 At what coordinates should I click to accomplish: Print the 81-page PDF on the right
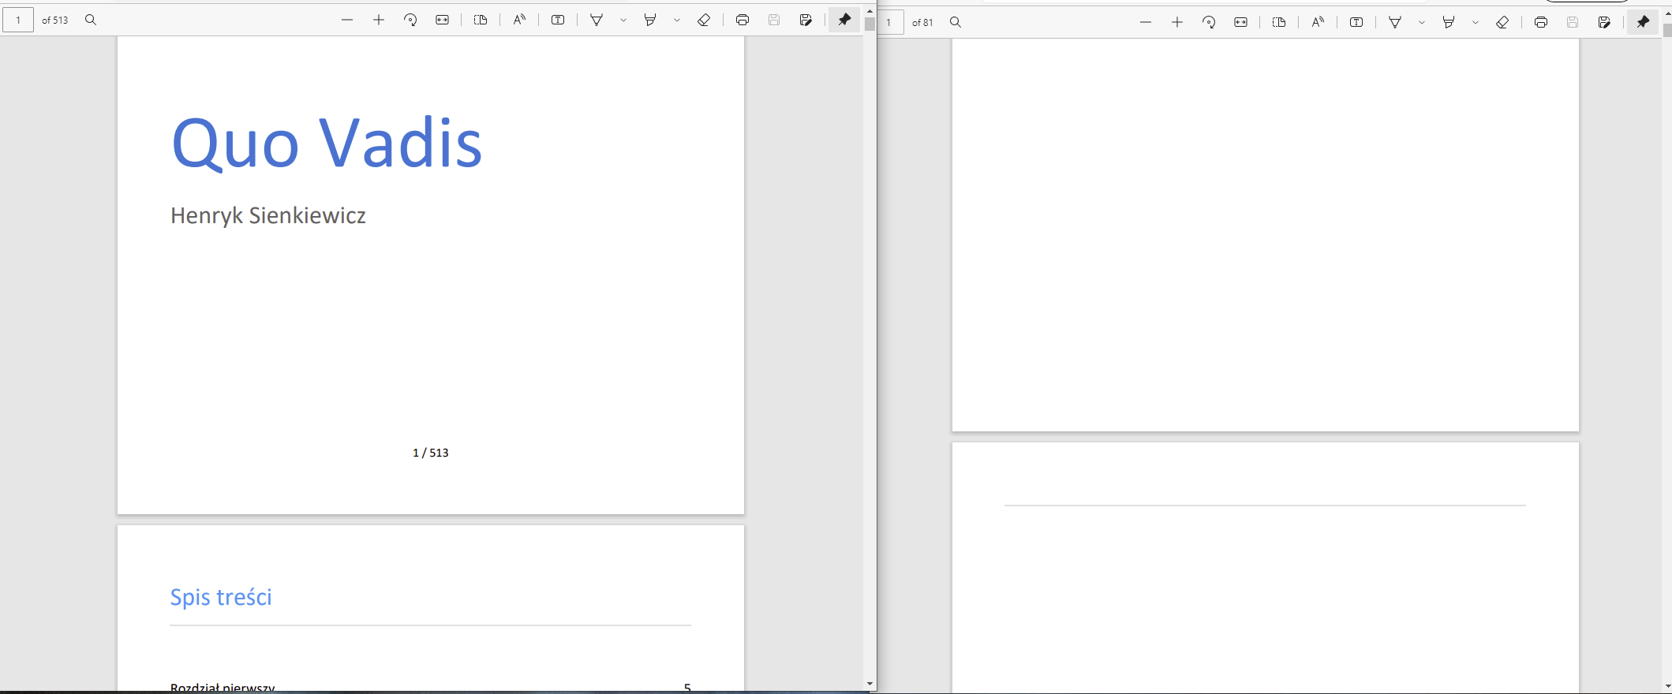point(1541,22)
